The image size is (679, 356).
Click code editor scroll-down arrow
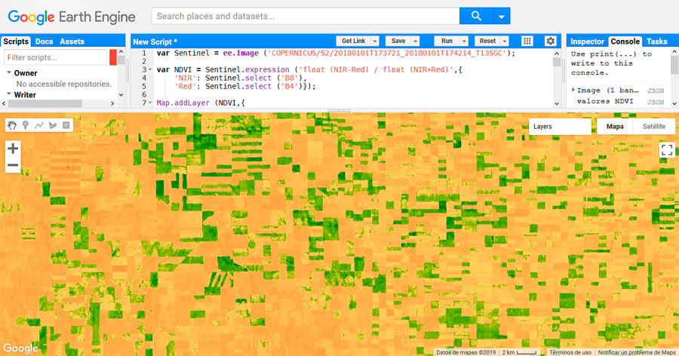point(557,103)
